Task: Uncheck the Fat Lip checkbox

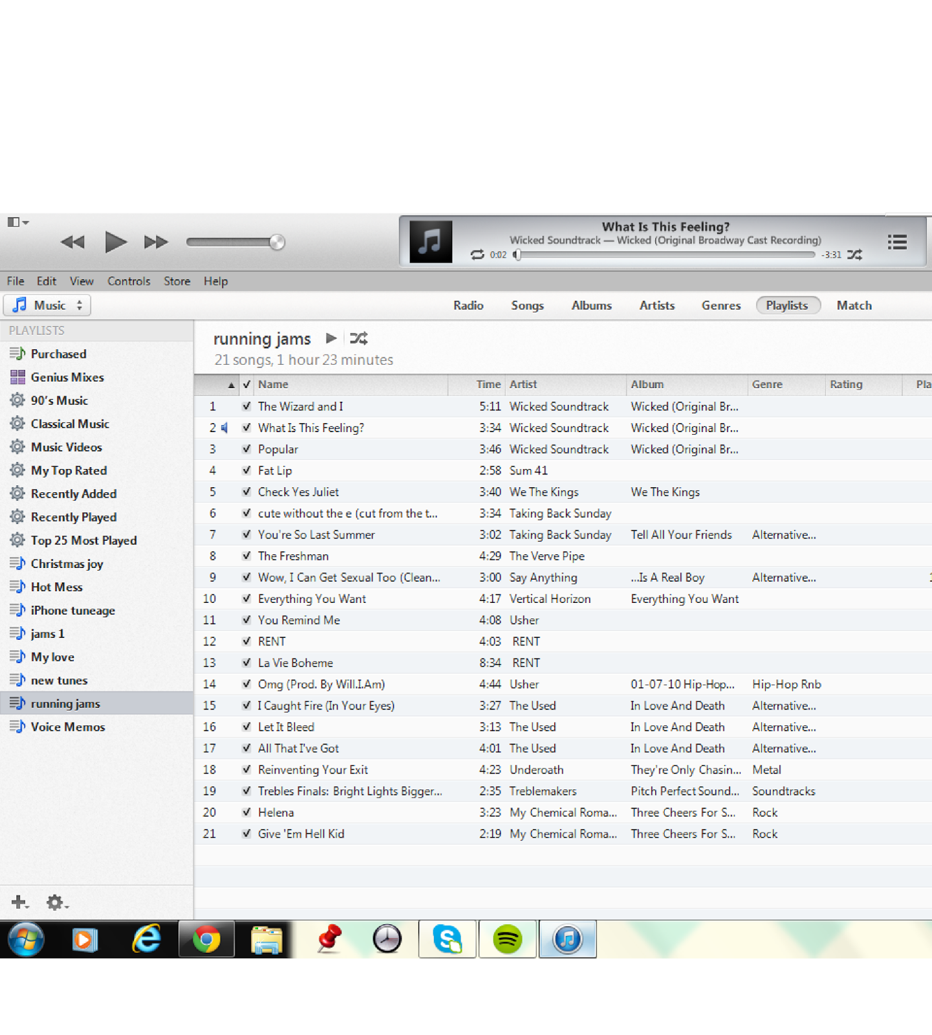Action: pos(246,470)
